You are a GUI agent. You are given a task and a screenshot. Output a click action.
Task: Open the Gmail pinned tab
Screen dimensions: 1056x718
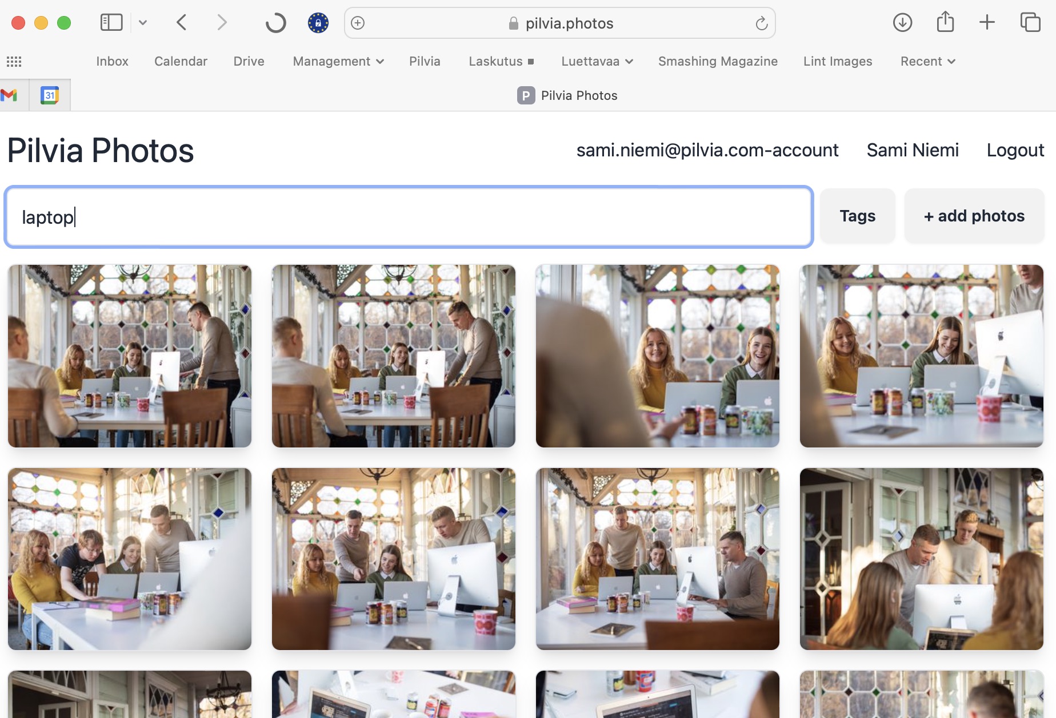(x=10, y=95)
